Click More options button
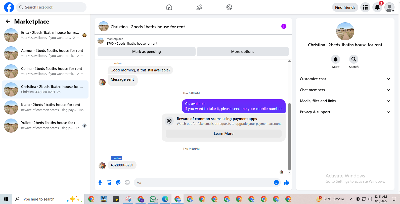Screen dimensions: 400x204 243,52
